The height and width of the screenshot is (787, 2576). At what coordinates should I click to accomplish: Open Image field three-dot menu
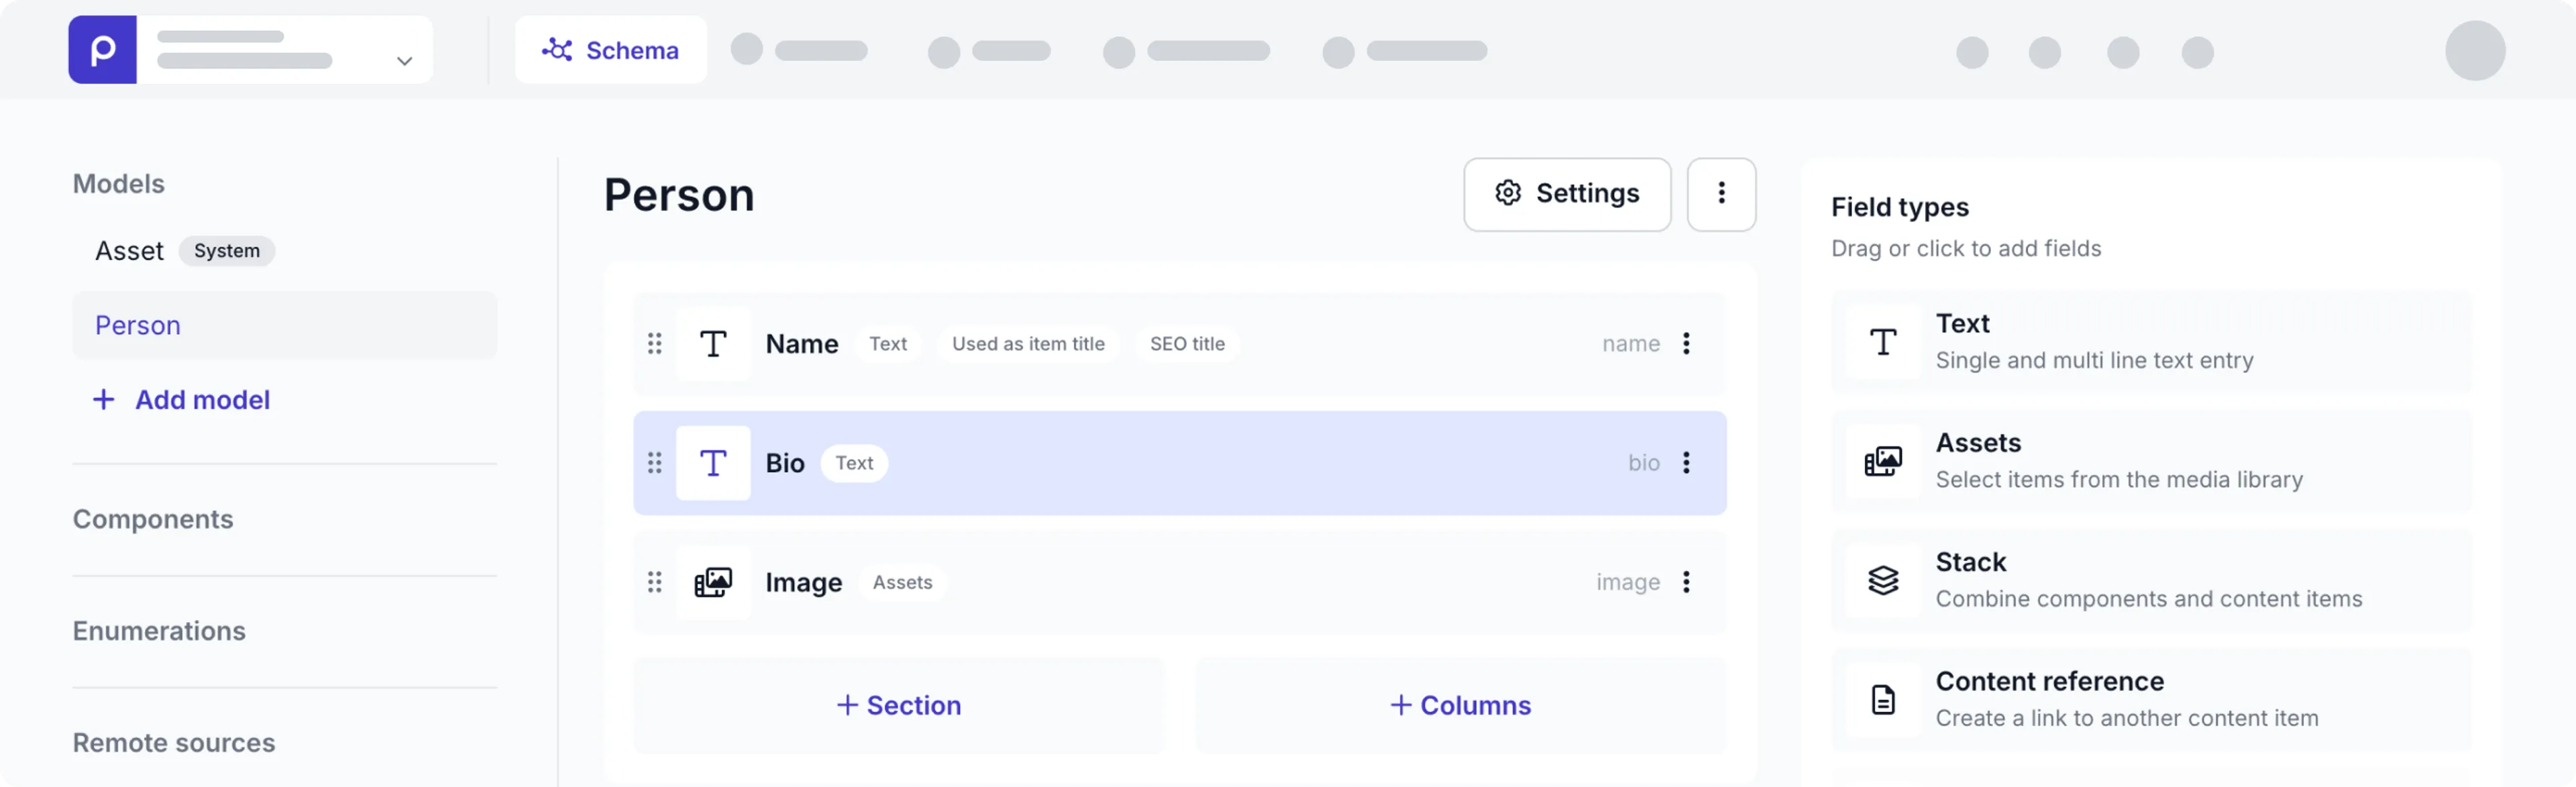click(x=1686, y=582)
